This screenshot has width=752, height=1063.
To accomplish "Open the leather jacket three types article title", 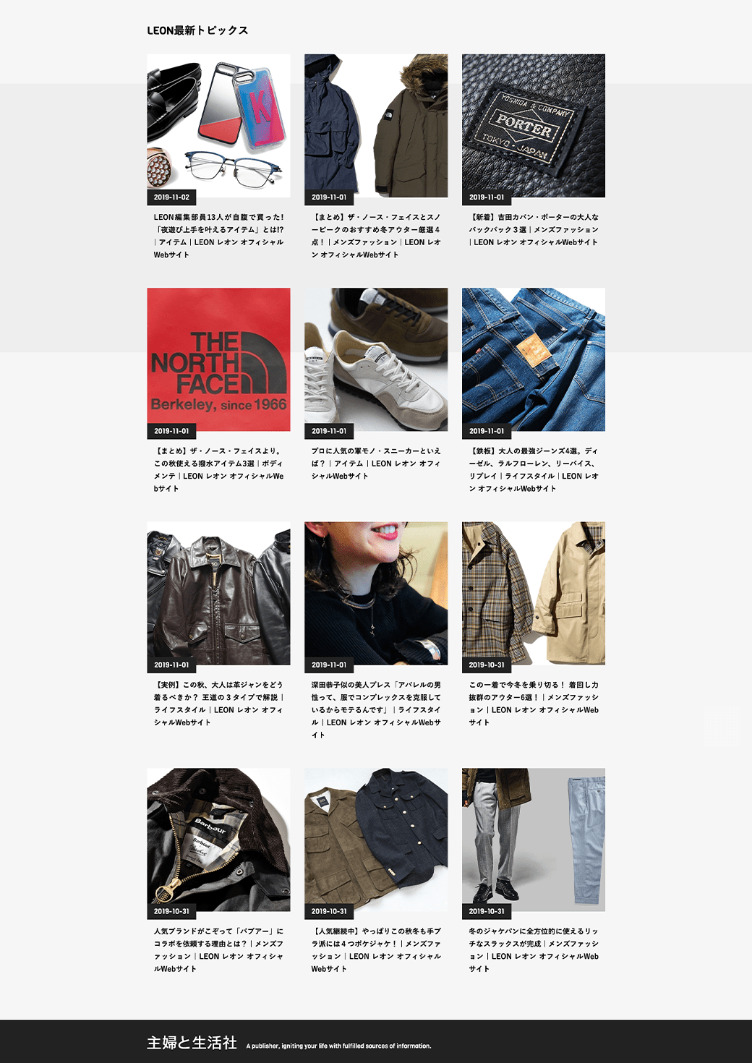I will point(218,704).
